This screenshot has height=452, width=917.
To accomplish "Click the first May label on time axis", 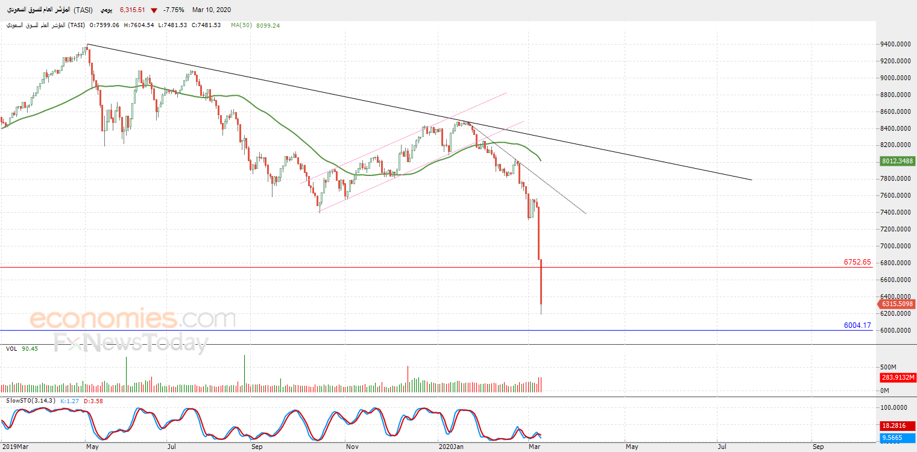I will click(92, 447).
